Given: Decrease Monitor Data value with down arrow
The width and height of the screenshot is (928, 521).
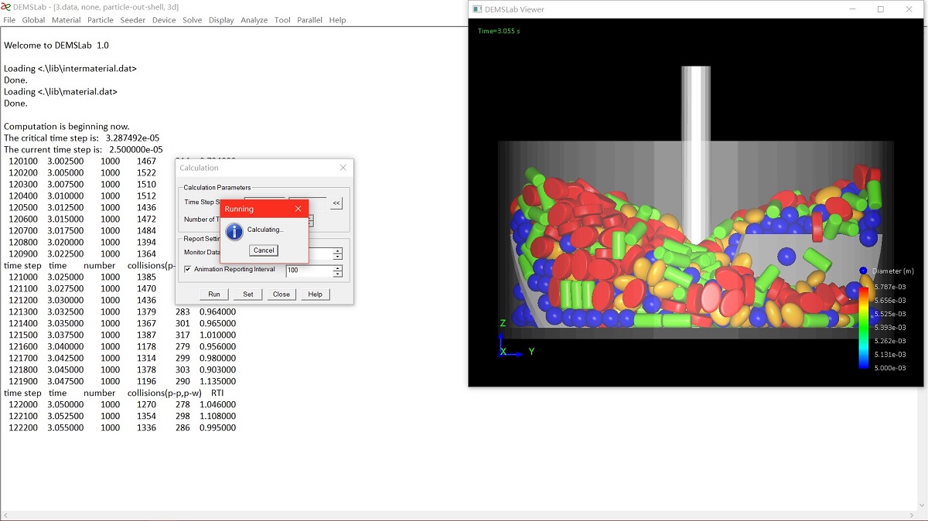Looking at the screenshot, I should coord(337,257).
